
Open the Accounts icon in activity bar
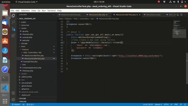(x=13, y=93)
